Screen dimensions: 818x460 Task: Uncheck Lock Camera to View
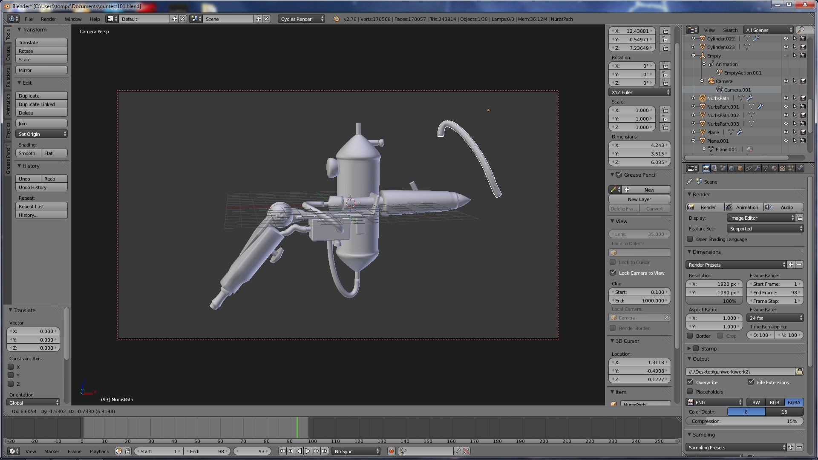(x=613, y=273)
